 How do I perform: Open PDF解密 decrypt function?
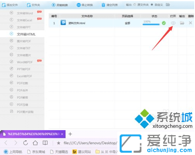pyautogui.click(x=22, y=97)
